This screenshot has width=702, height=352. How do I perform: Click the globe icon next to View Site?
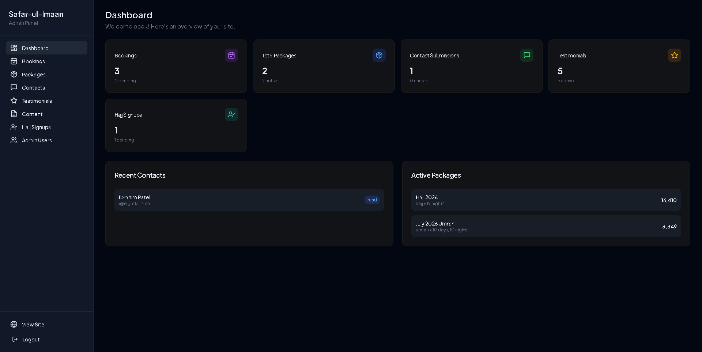click(14, 324)
